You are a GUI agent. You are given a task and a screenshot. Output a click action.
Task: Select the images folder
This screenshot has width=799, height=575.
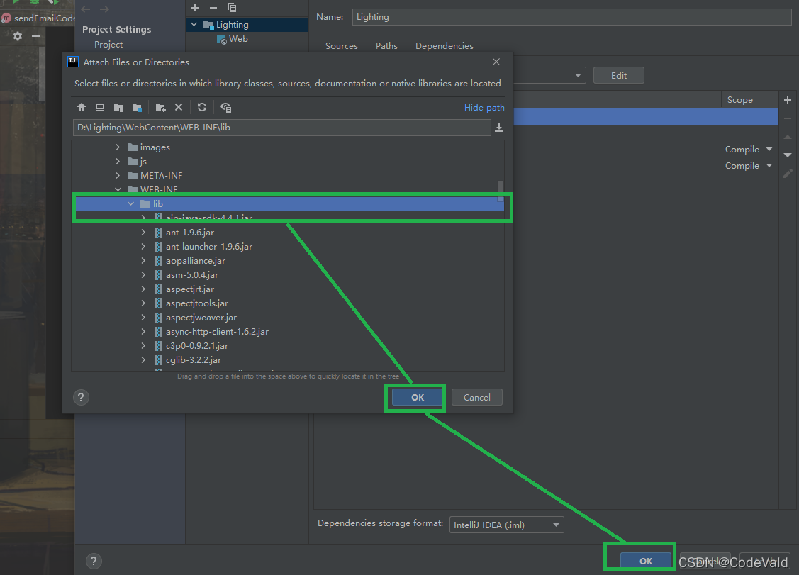coord(155,147)
